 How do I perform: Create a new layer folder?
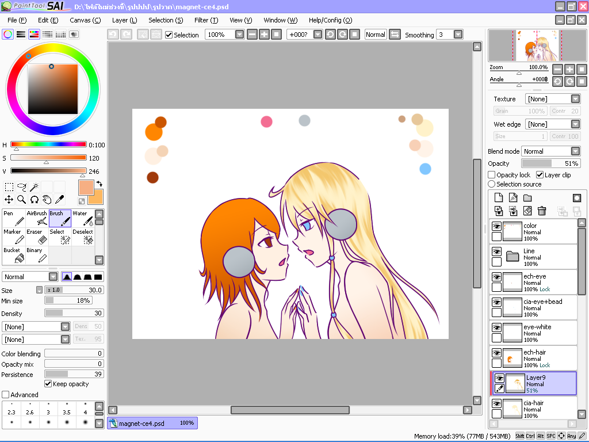click(527, 198)
